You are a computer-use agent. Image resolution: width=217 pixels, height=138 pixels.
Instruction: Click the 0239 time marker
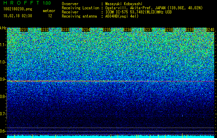click(x=189, y=30)
